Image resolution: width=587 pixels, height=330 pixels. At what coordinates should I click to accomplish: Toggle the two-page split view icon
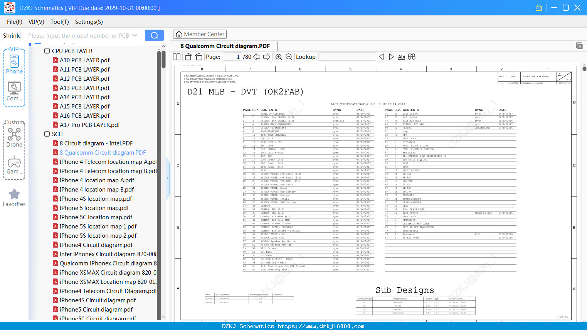tap(177, 57)
